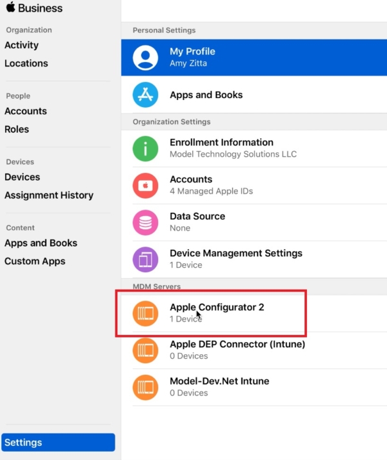Click the red Accounts icon in settings list
This screenshot has height=460, width=387.
145,185
